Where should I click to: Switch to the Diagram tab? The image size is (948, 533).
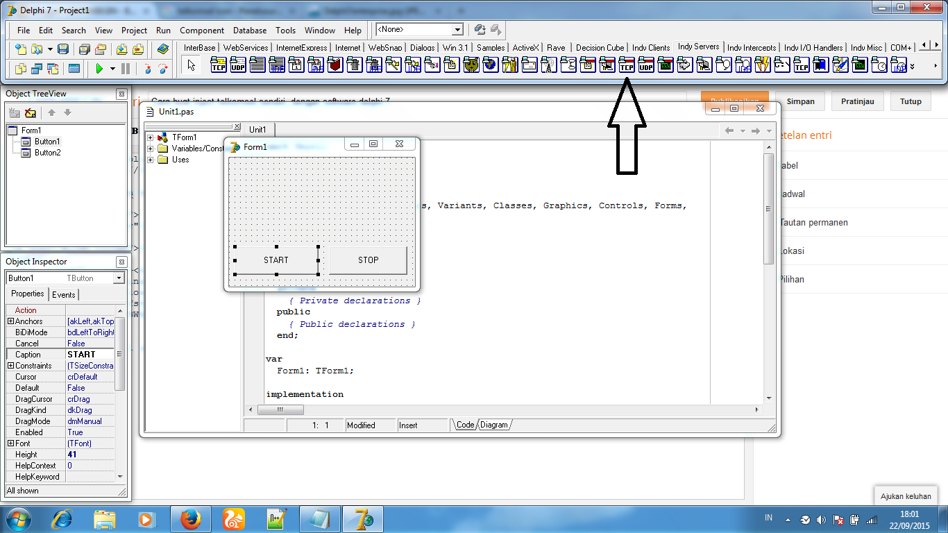[x=493, y=425]
